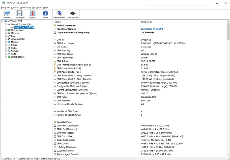This screenshot has height=160, width=230.
Task: Open the Monitoring menu
Action: (25, 7)
